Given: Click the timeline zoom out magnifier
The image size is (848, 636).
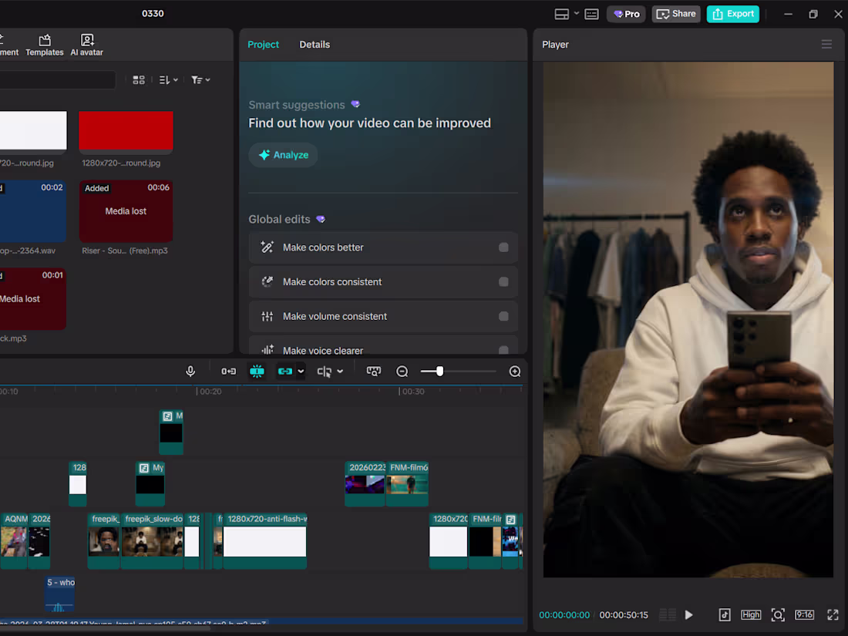Looking at the screenshot, I should click(x=402, y=372).
